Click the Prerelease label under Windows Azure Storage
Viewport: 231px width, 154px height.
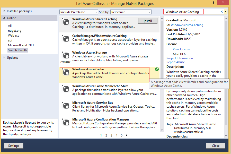(x=65, y=62)
